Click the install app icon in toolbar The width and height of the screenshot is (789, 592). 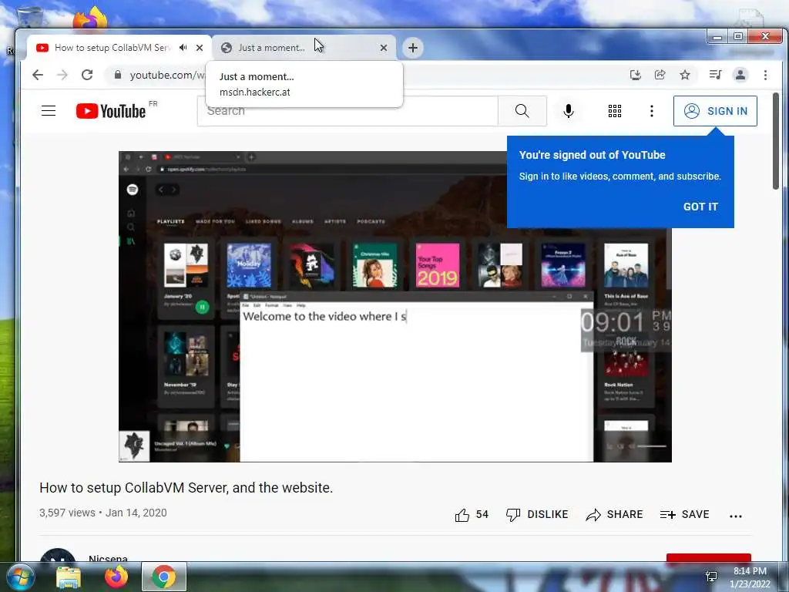[636, 75]
